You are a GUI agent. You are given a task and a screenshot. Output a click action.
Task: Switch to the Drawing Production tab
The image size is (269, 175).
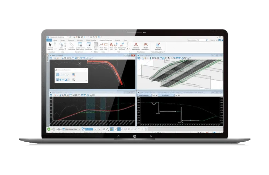tap(105, 40)
